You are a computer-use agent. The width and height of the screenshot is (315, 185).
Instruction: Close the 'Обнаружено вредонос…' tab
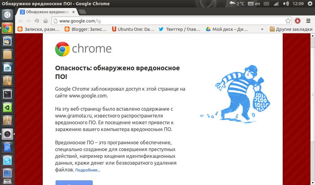coord(74,12)
